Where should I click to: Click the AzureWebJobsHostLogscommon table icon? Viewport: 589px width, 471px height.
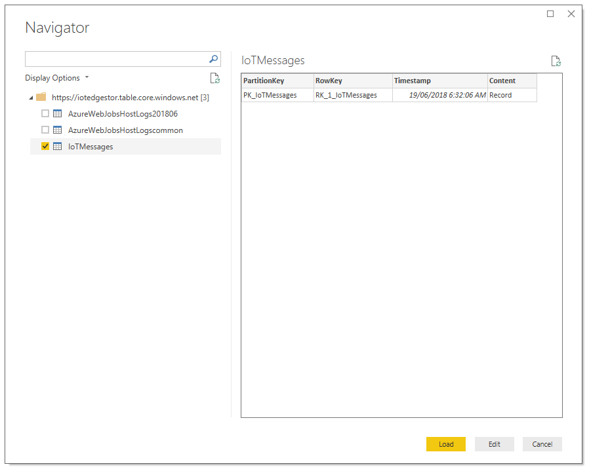click(58, 130)
